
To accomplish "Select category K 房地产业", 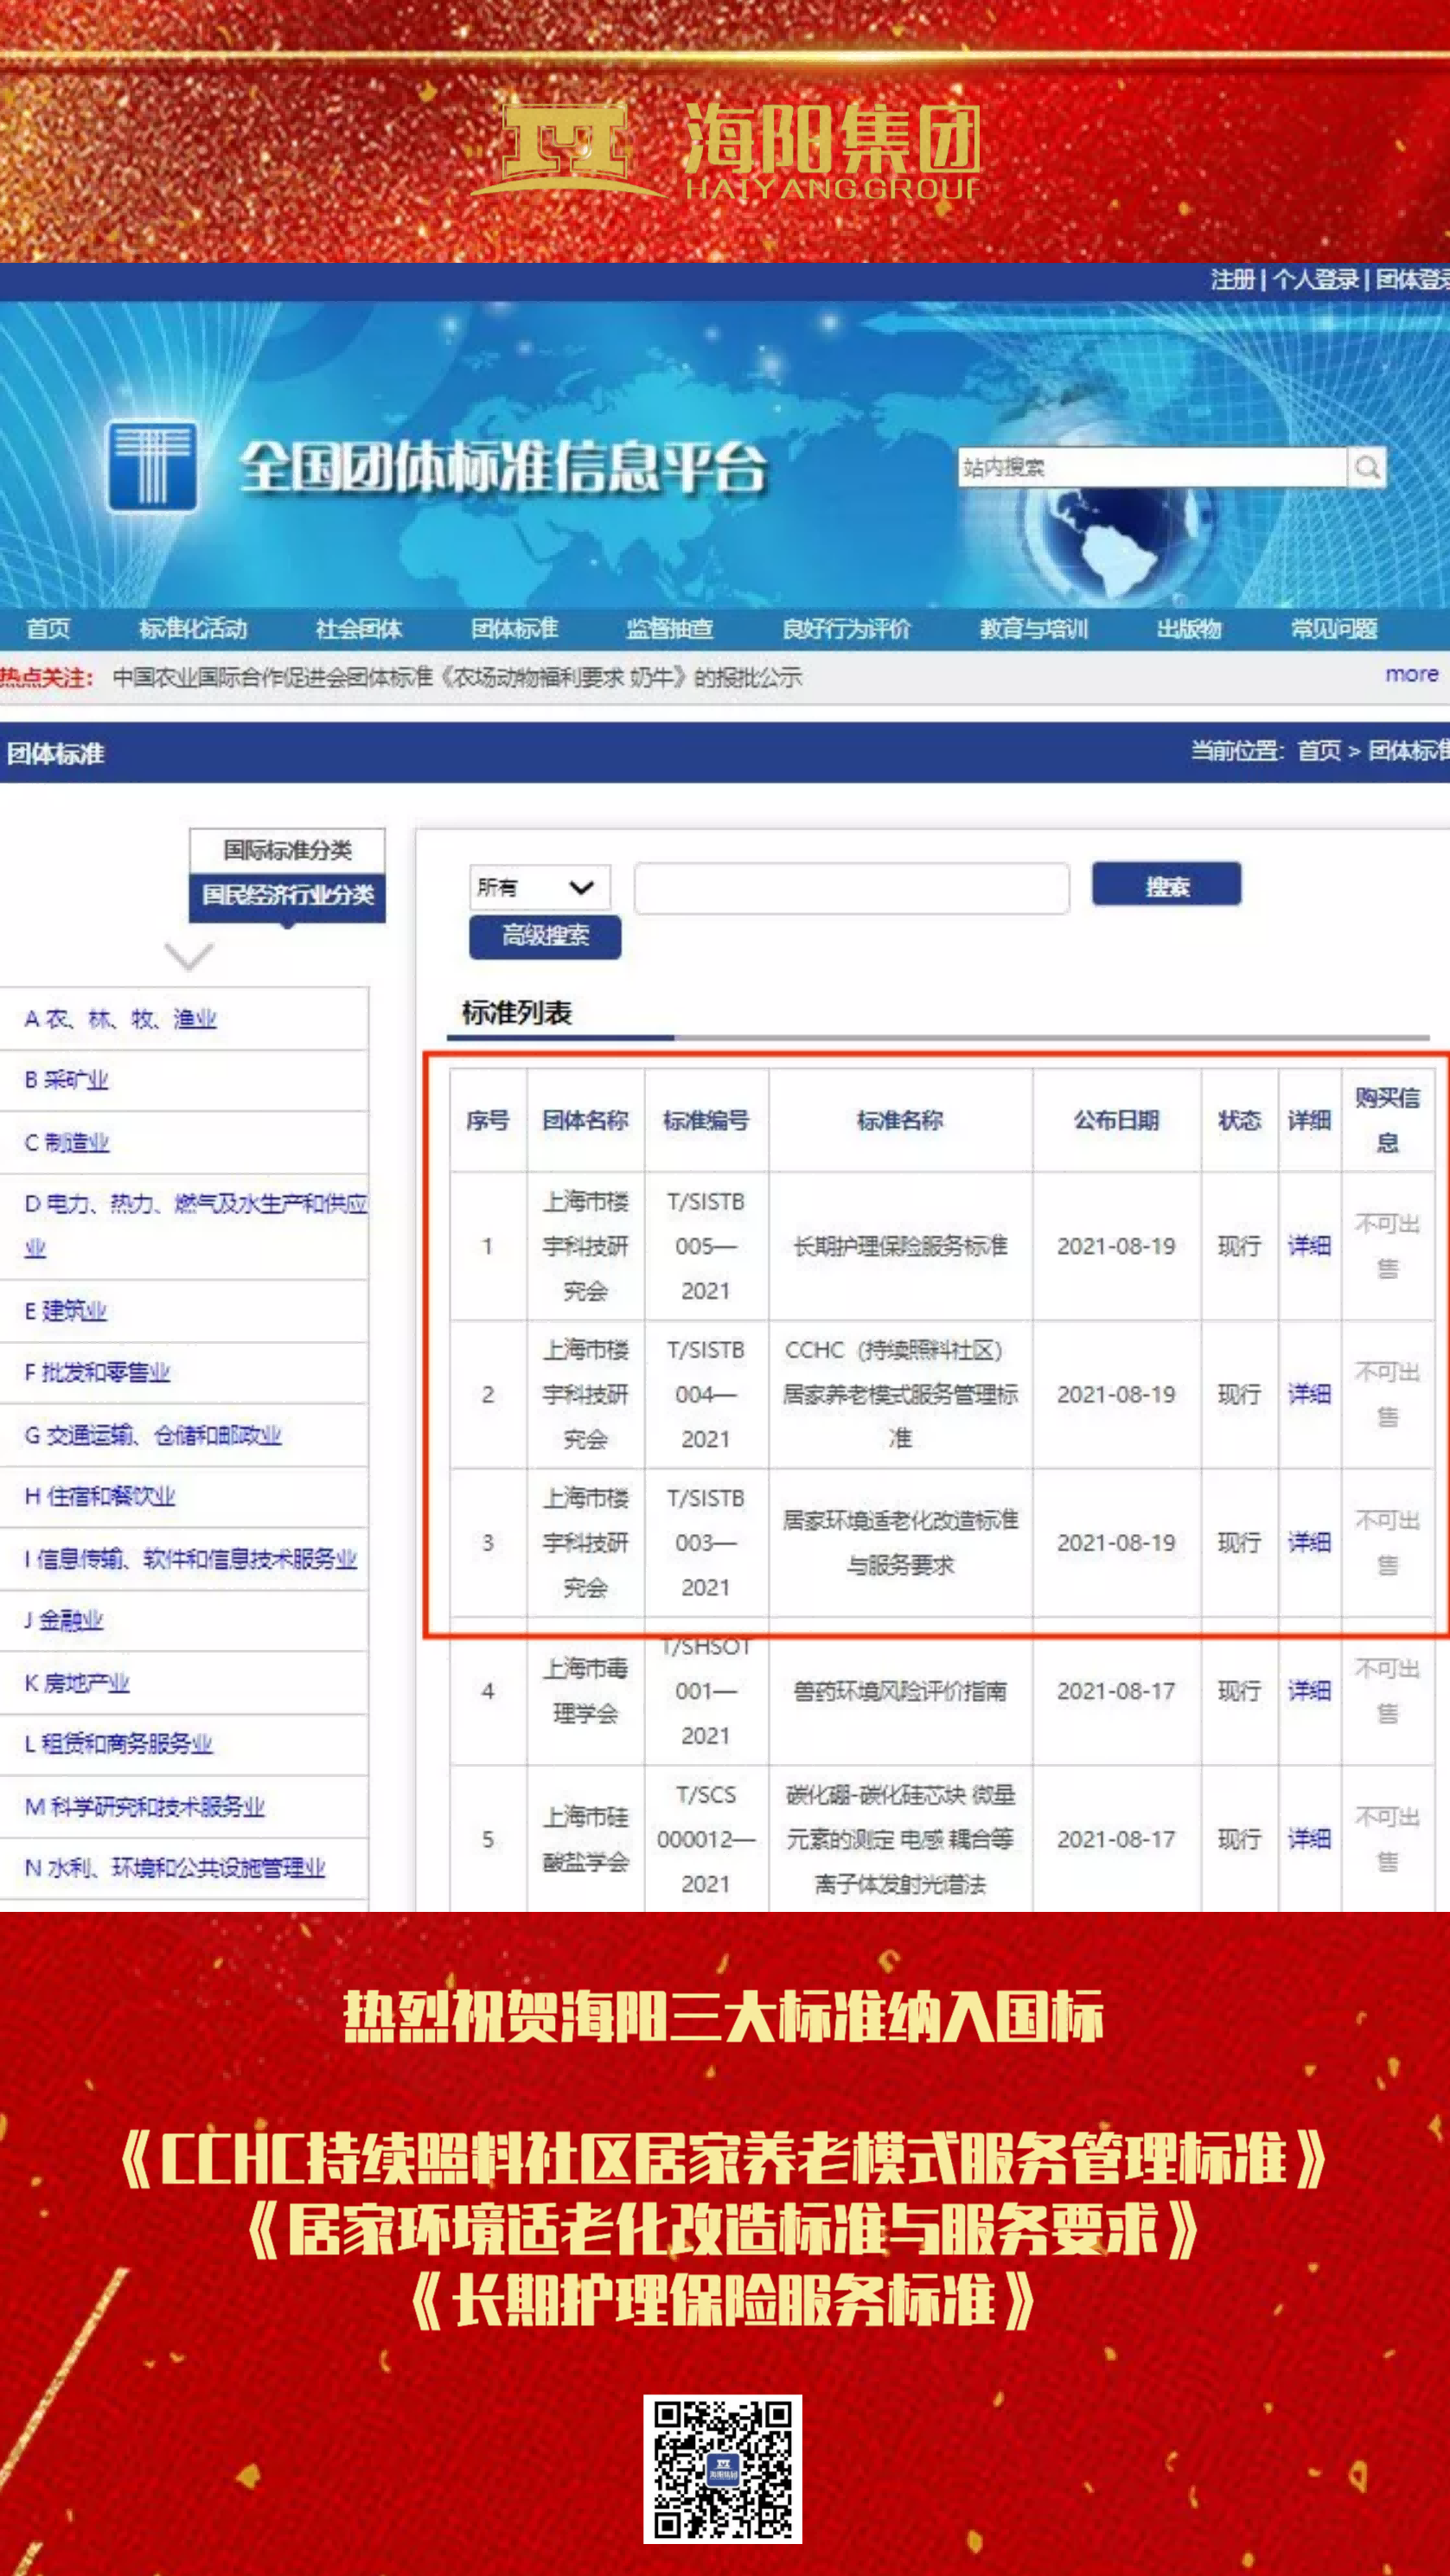I will tap(77, 1682).
